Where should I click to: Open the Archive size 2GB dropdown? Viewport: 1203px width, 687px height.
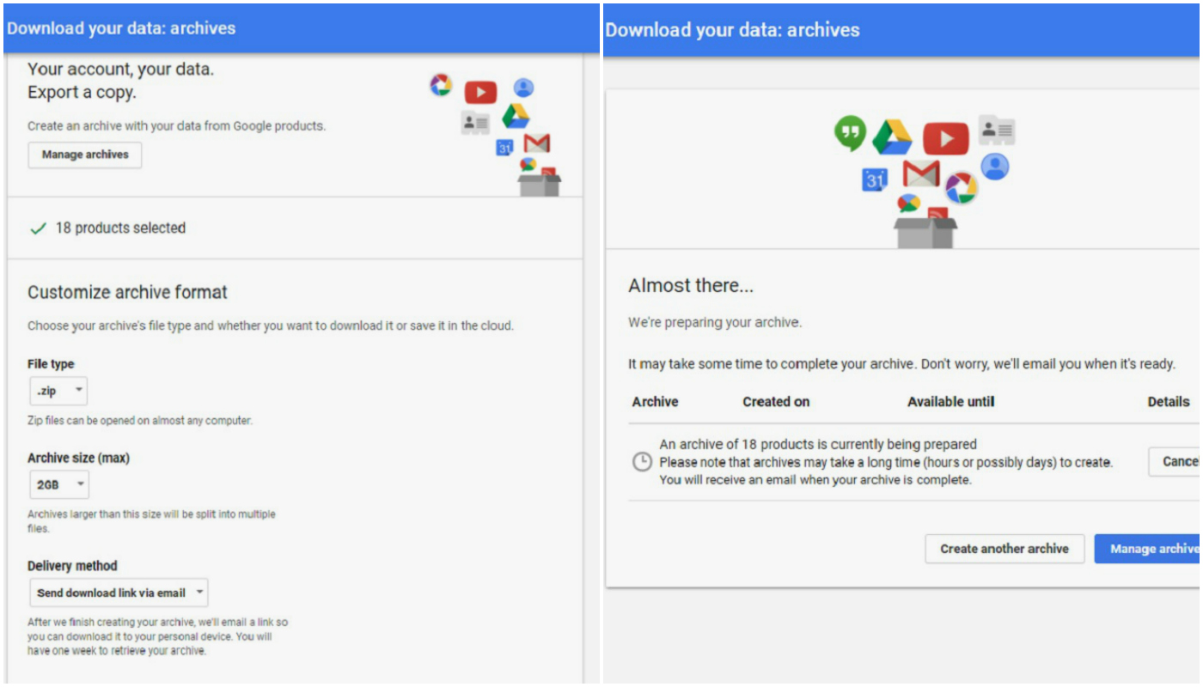click(x=59, y=484)
